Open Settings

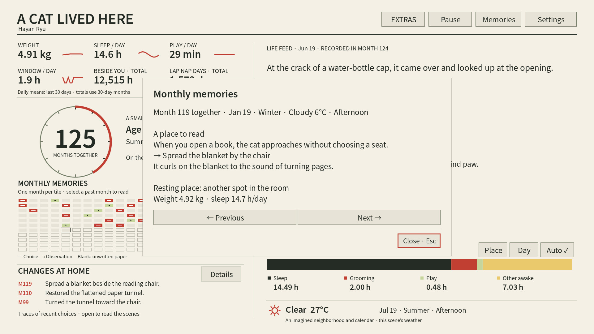click(x=551, y=19)
